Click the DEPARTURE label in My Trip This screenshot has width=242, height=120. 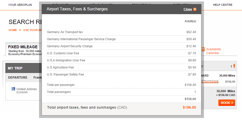(18, 78)
